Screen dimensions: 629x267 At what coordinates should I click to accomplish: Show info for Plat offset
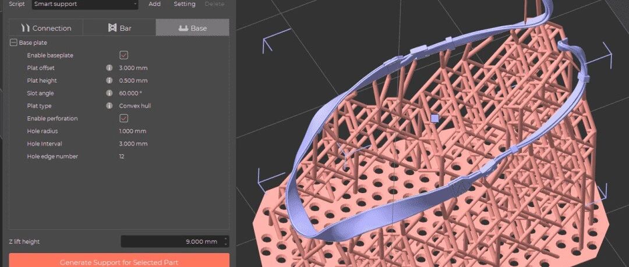(x=109, y=67)
